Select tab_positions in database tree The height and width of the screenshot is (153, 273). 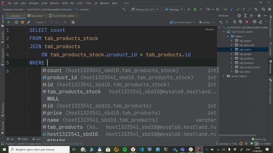(247, 59)
